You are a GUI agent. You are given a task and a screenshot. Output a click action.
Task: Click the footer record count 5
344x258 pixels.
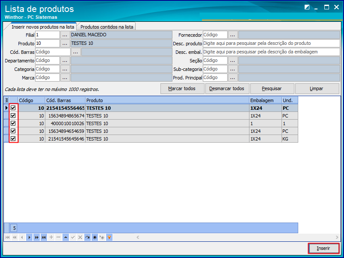[14, 228]
